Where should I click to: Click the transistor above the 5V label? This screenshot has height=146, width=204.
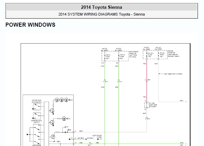pyautogui.click(x=53, y=137)
